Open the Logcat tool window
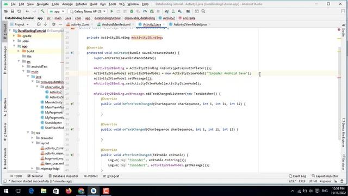The height and width of the screenshot is (196, 348). (111, 176)
